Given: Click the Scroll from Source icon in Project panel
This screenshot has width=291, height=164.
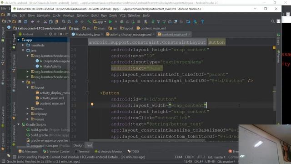Looking at the screenshot, I should (x=50, y=34).
